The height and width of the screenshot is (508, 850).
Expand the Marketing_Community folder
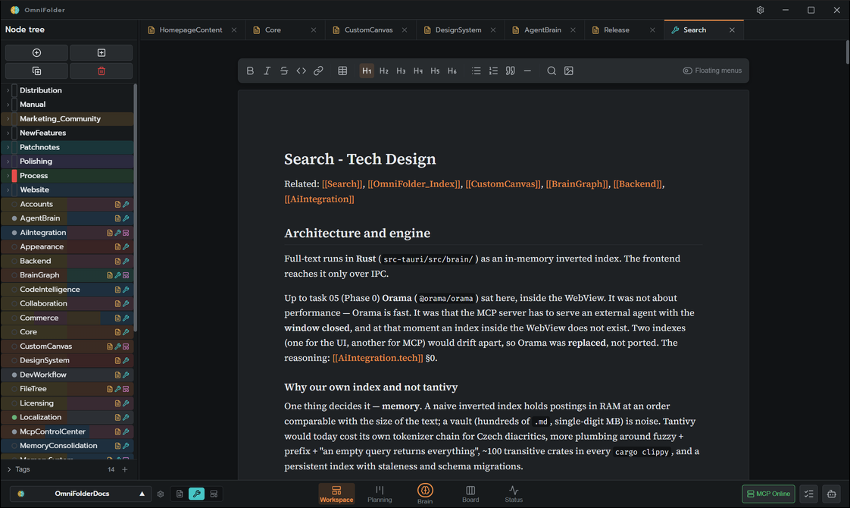[x=8, y=119]
